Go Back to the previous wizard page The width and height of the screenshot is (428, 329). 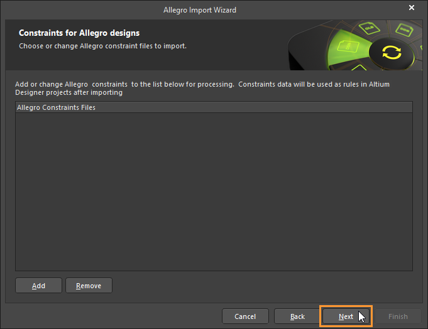[297, 316]
